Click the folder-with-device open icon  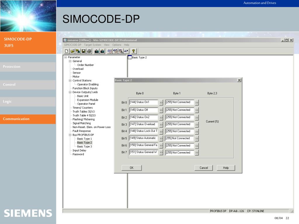[78, 51]
